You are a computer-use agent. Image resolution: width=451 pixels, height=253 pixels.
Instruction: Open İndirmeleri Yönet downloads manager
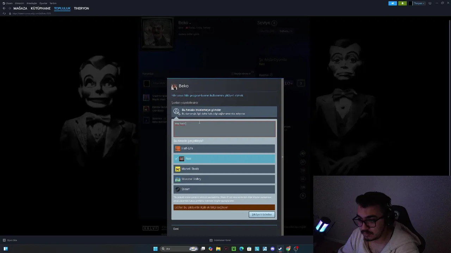tap(220, 240)
